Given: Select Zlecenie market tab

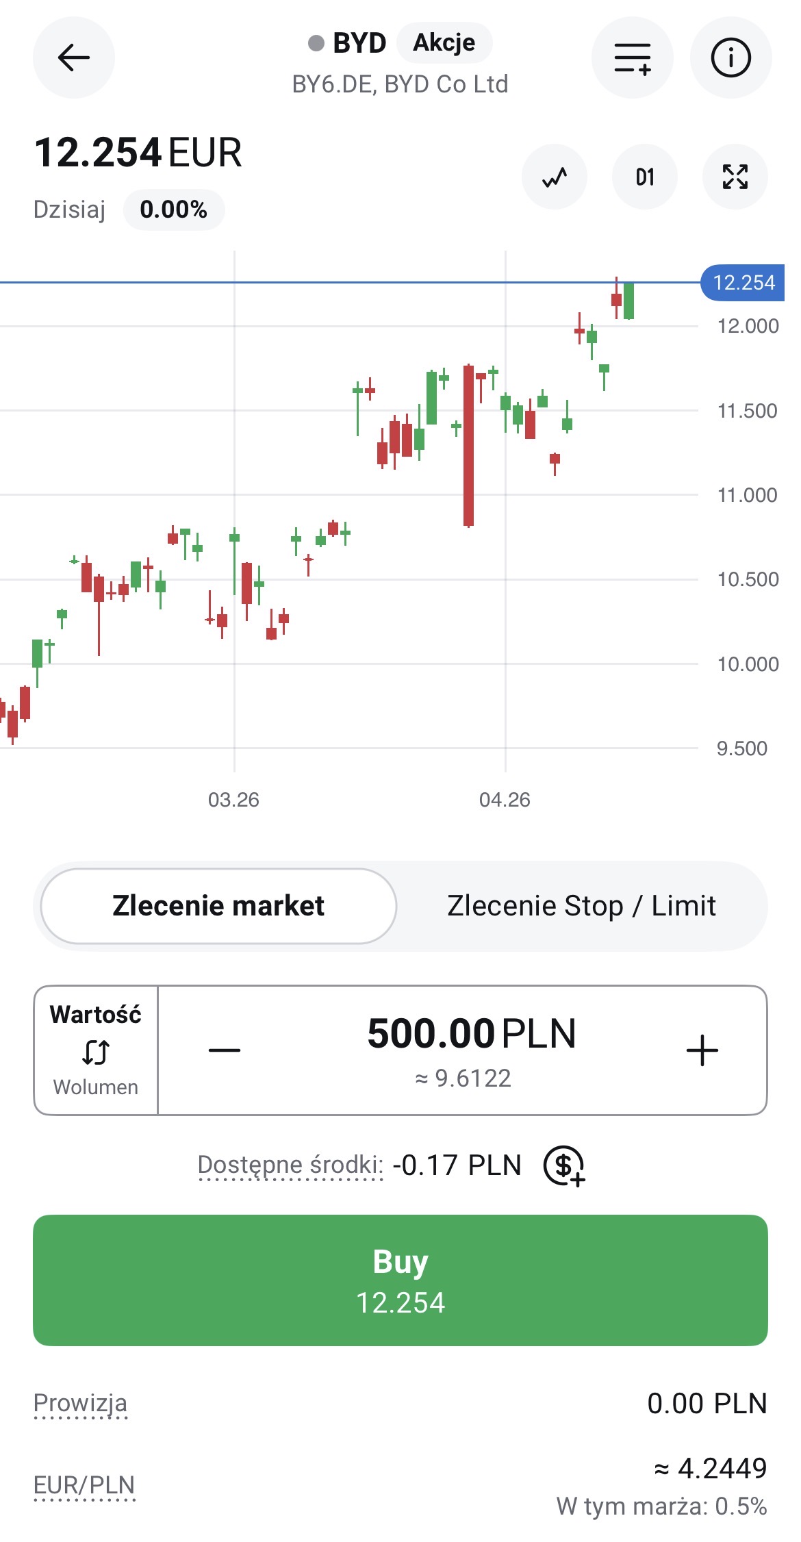Looking at the screenshot, I should click(x=218, y=906).
